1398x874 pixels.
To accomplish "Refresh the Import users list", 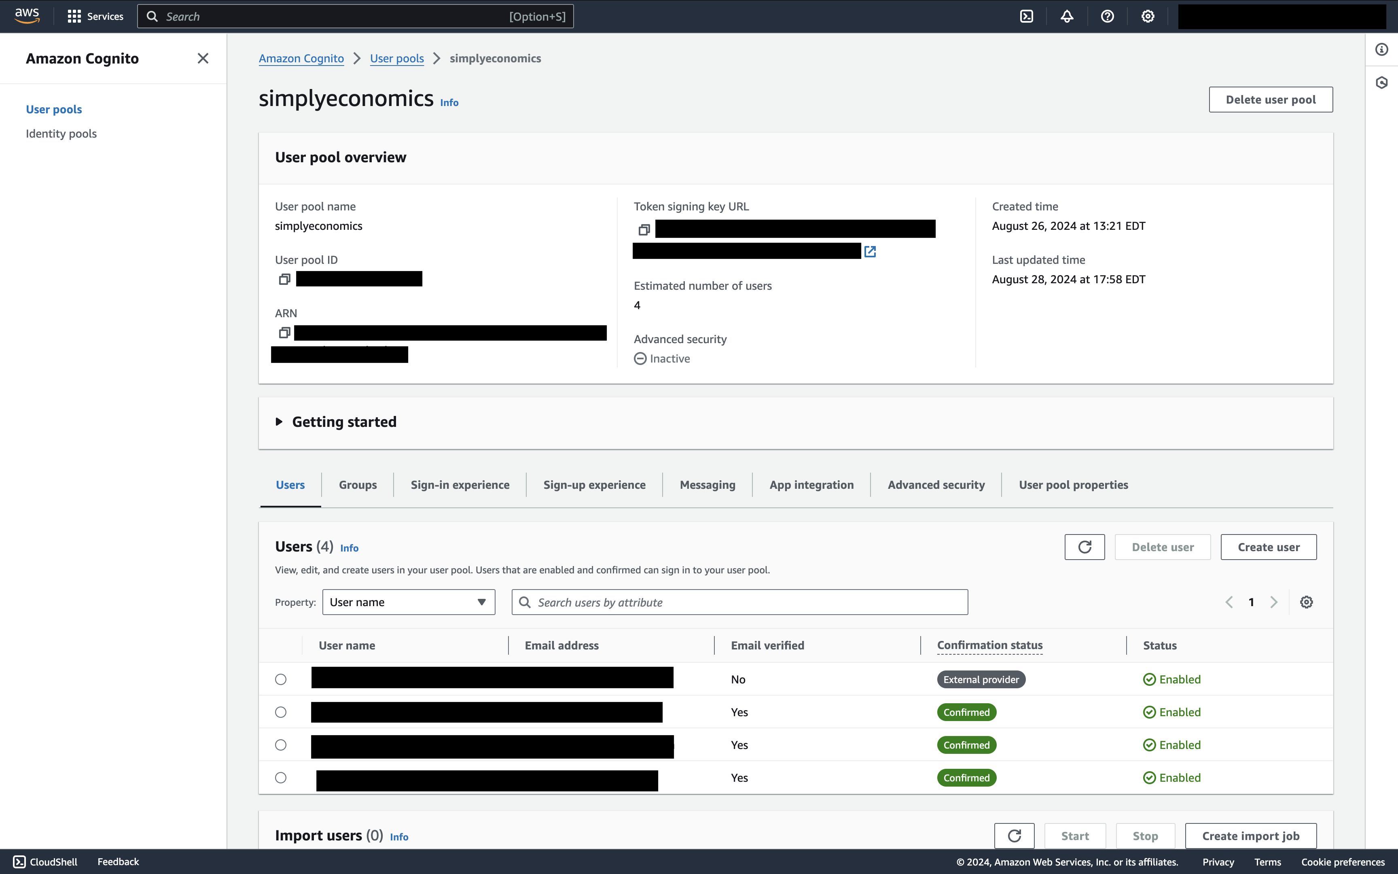I will click(1014, 836).
